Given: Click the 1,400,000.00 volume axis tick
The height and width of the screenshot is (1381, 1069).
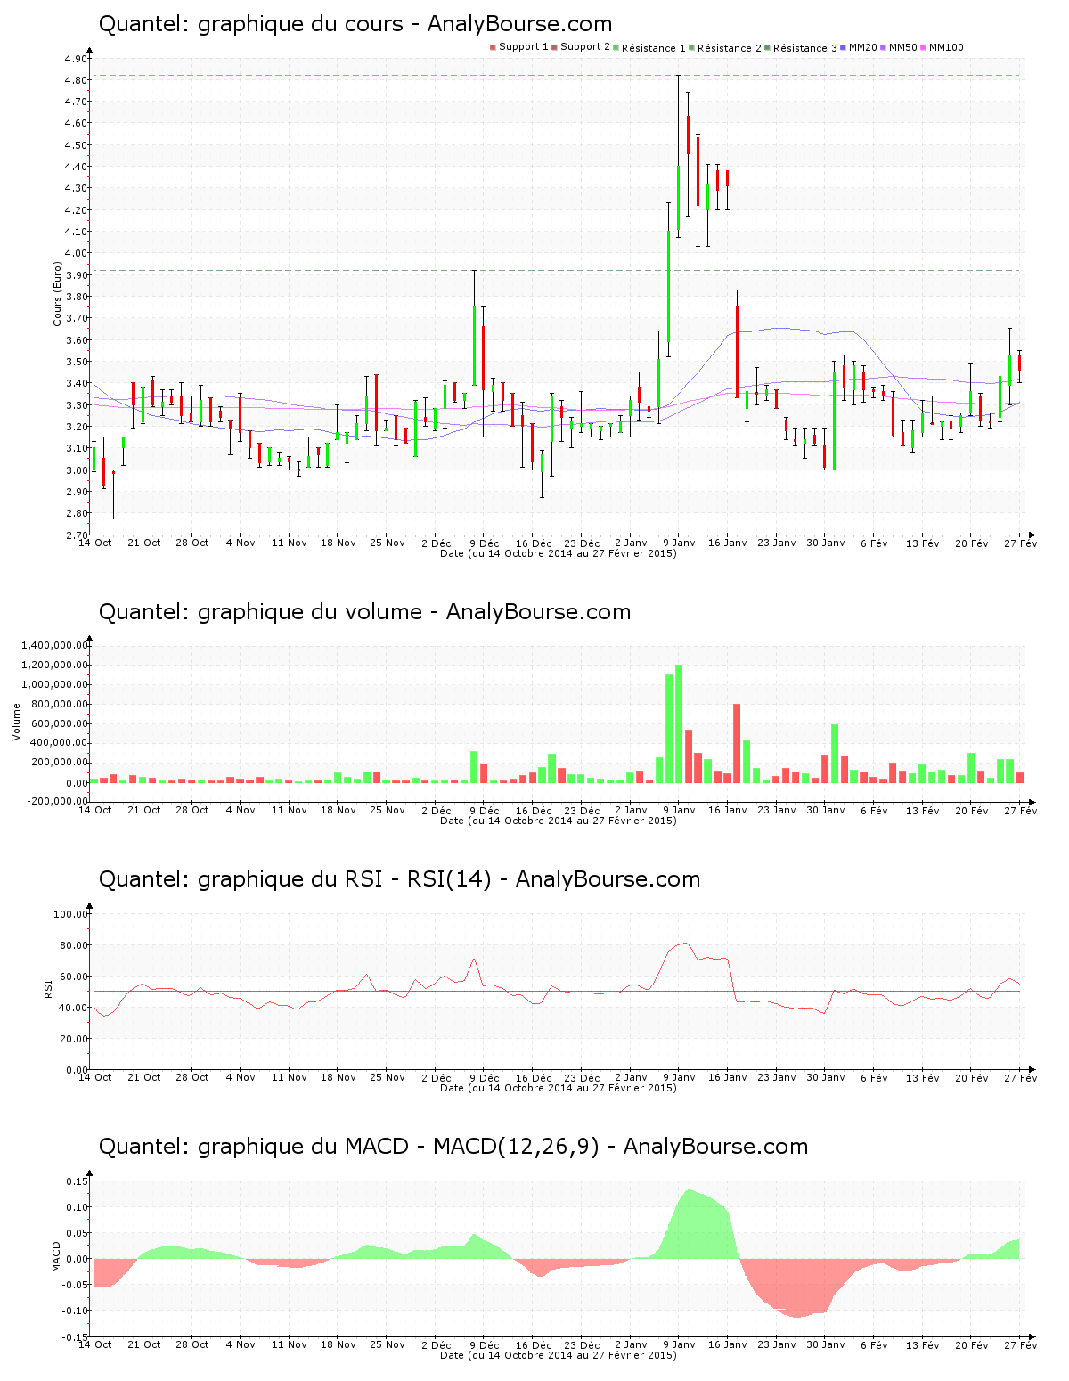Looking at the screenshot, I should click(55, 646).
